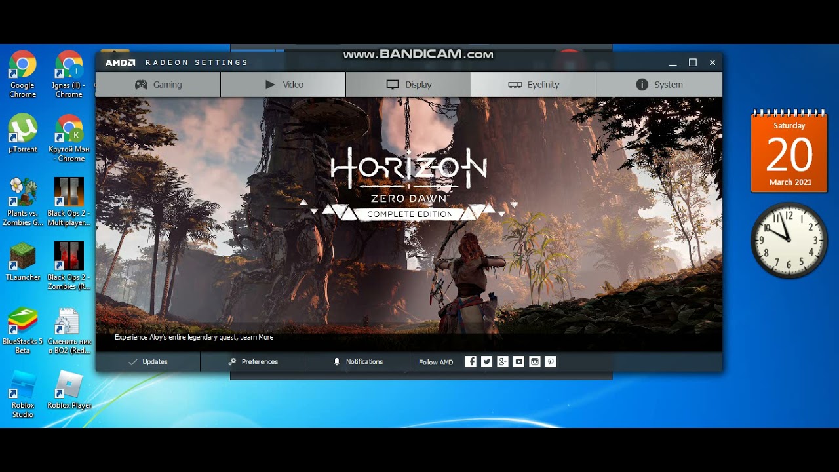Viewport: 839px width, 472px height.
Task: Click the Pinterest icon in Follow AMD
Action: [551, 362]
